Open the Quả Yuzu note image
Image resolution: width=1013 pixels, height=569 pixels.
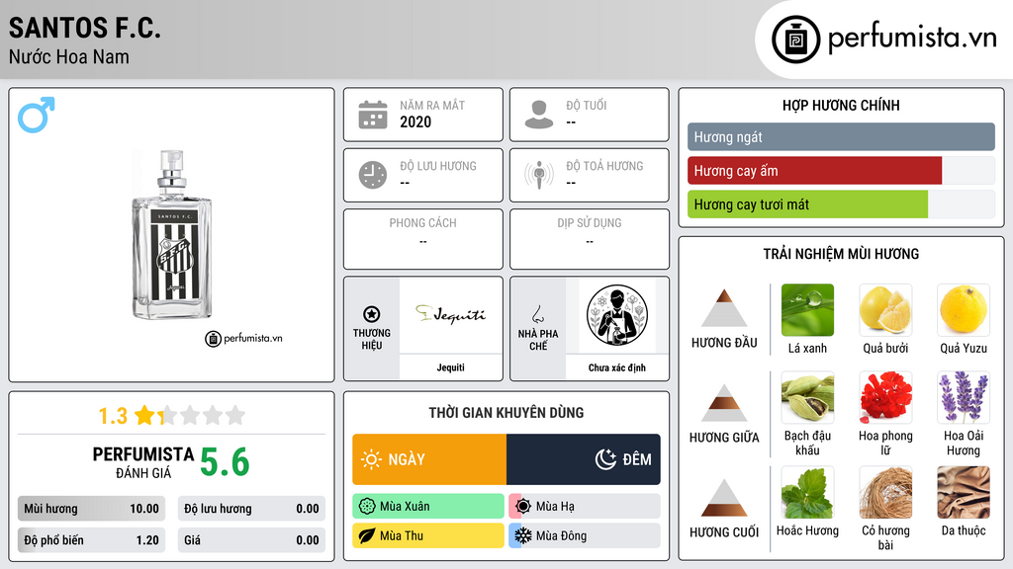coord(964,310)
